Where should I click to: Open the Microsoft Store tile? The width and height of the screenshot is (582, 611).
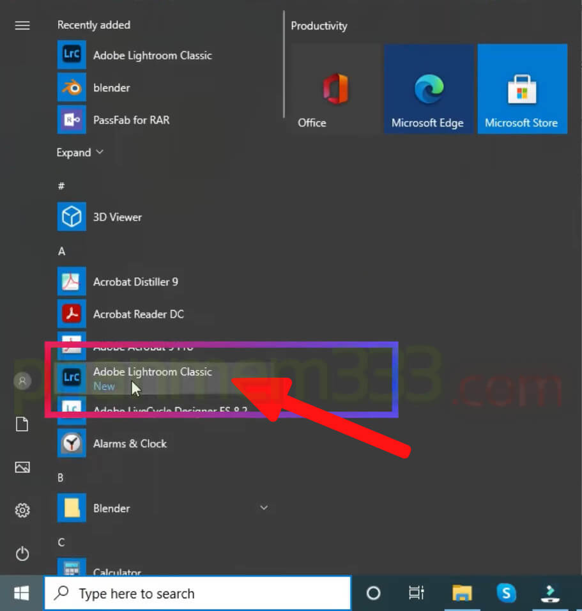click(522, 89)
